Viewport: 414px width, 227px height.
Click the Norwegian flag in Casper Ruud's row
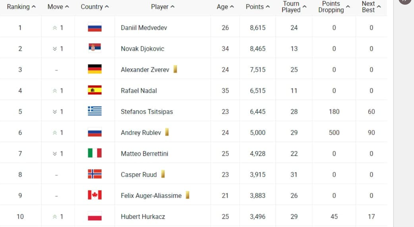95,174
